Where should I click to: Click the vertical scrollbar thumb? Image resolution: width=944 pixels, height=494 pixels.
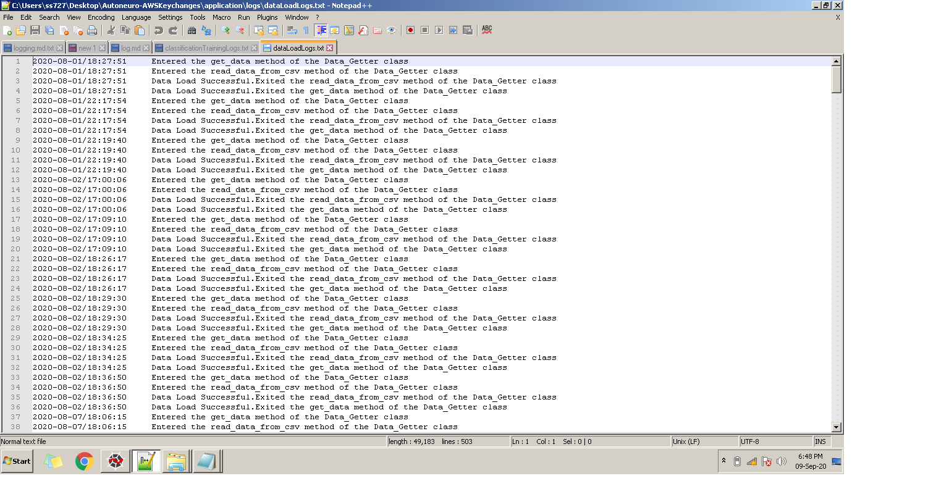click(837, 79)
